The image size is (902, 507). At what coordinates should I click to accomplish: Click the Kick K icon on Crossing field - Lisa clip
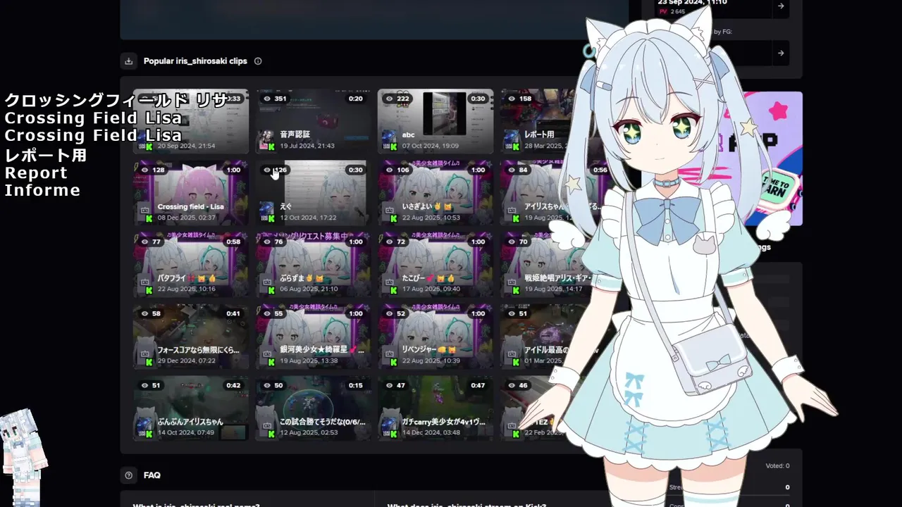[149, 218]
